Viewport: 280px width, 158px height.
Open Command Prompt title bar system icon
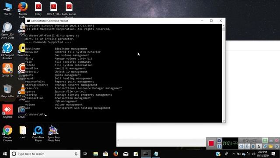point(28,21)
